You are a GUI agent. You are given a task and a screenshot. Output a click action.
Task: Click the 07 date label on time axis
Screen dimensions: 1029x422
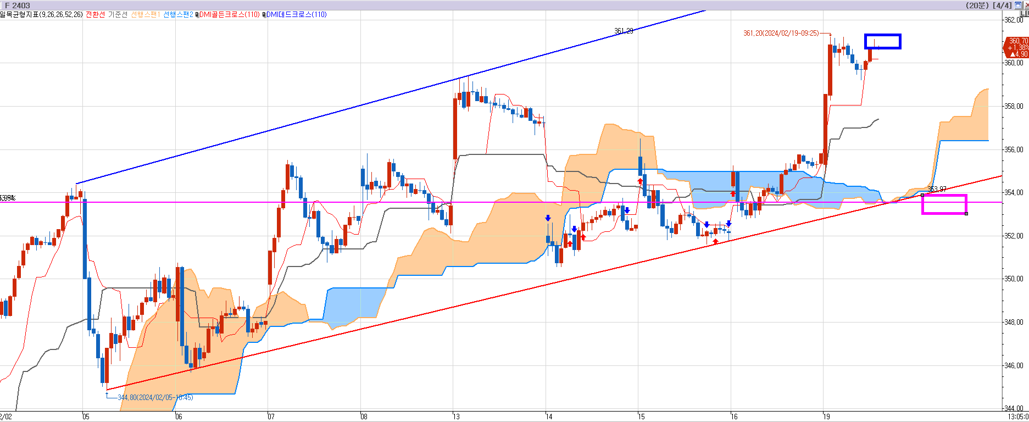[x=271, y=417]
